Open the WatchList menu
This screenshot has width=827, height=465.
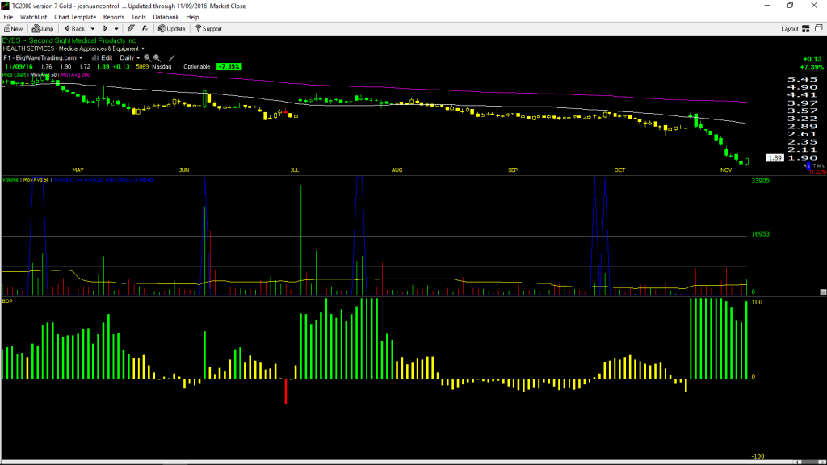pos(33,17)
